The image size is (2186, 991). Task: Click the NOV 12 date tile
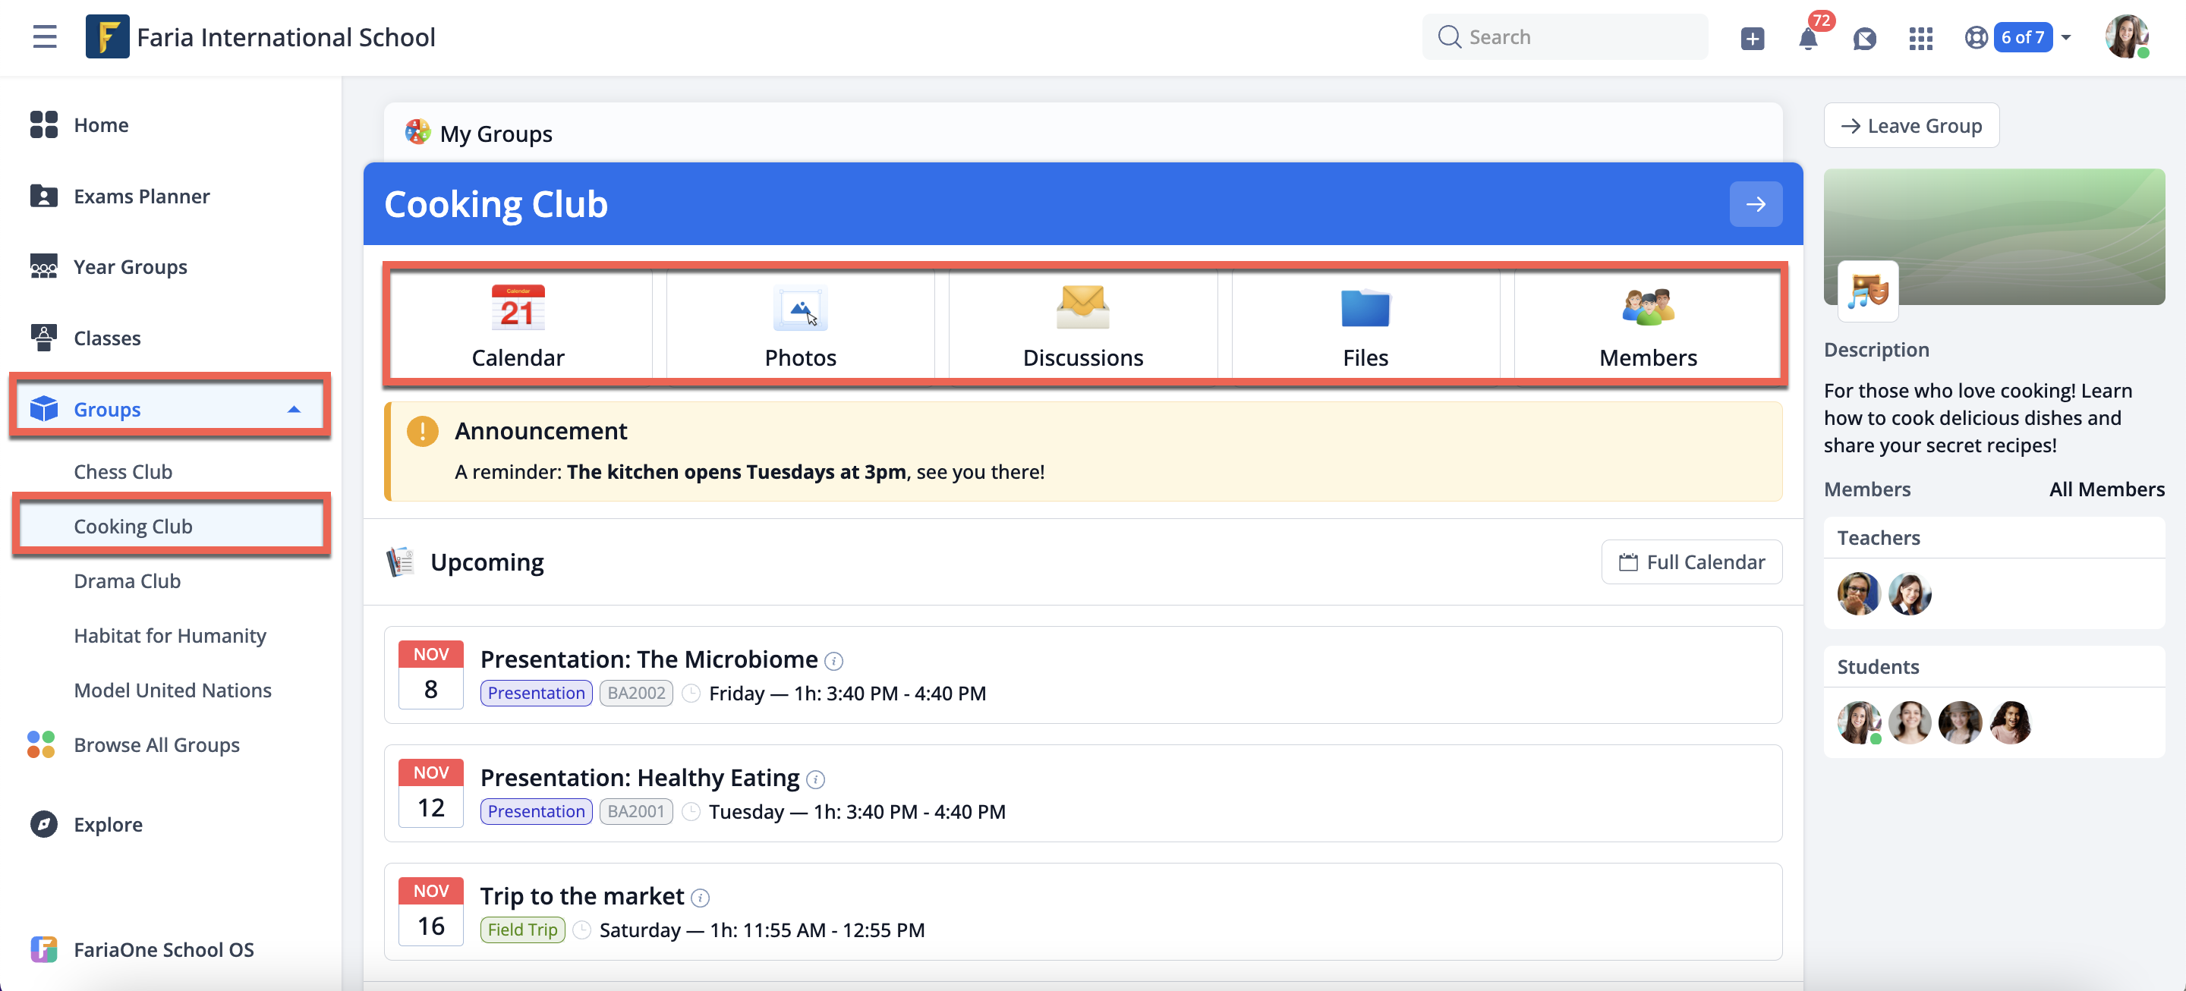pyautogui.click(x=431, y=793)
